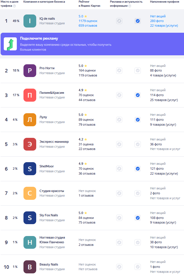Click the 119 отзывов text
Screen dimensions: 184x278
[x=88, y=75]
